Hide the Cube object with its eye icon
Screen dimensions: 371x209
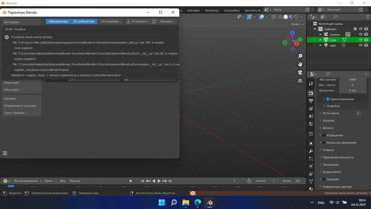click(360, 40)
